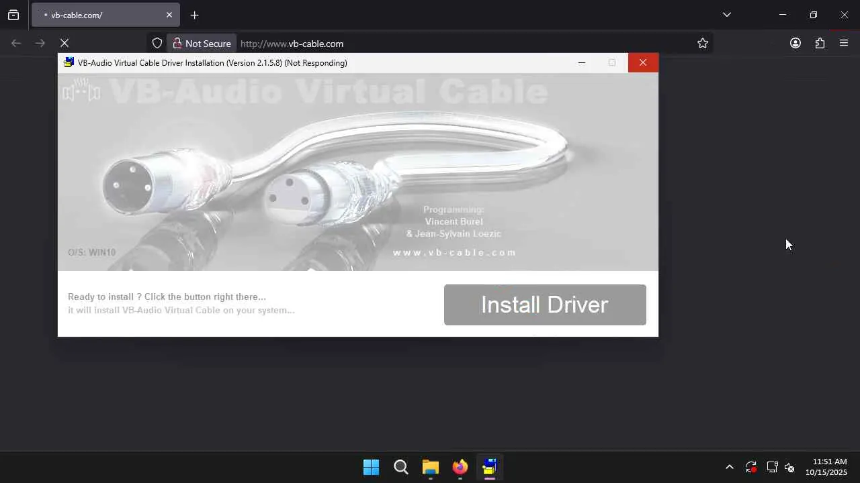Image resolution: width=860 pixels, height=483 pixels.
Task: Click the O/S: WIN10 label
Action: (x=91, y=252)
